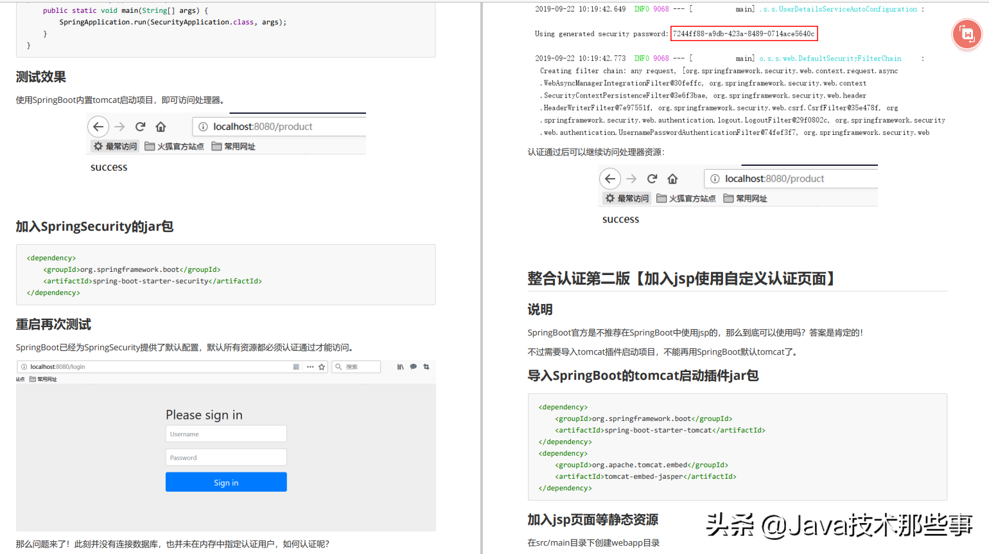Click chat bubble icon in login browser toolbar
989x554 pixels.
(414, 367)
